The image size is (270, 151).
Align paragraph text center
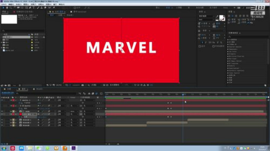tap(232, 16)
